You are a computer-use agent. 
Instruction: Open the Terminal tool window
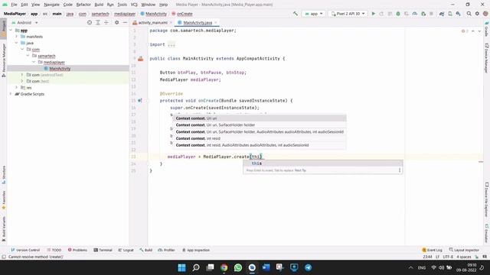coord(103,250)
